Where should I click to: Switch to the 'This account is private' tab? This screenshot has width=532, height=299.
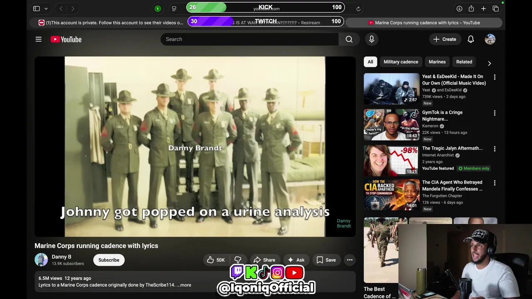(x=111, y=22)
